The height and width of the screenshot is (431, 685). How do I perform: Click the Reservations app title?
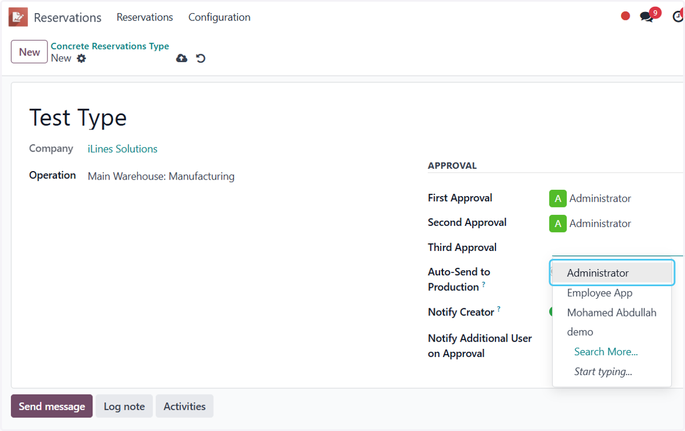[x=67, y=18]
